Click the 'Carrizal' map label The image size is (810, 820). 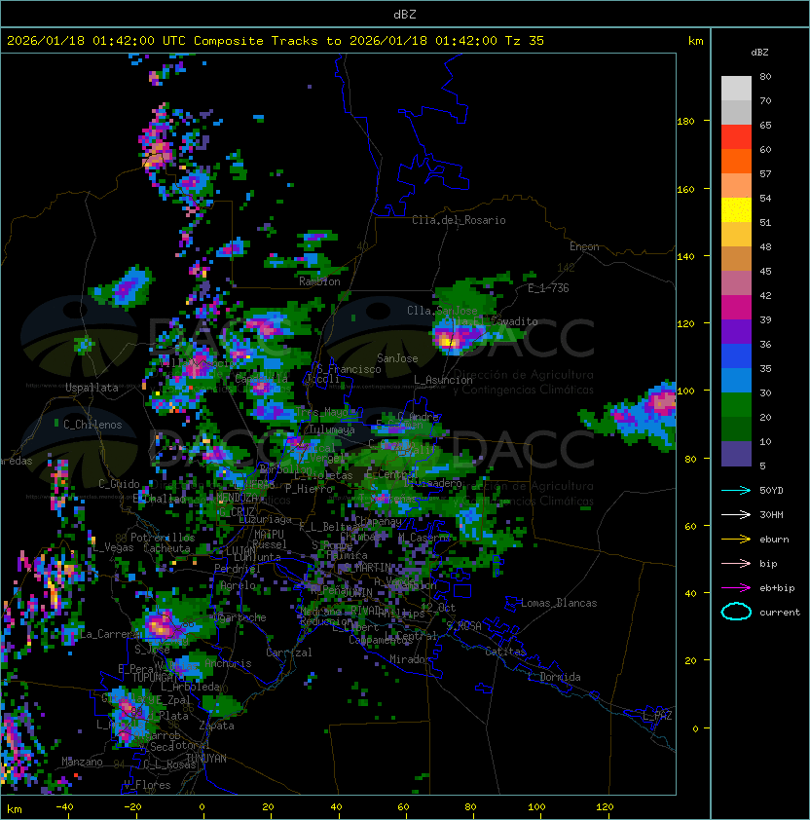pyautogui.click(x=289, y=652)
